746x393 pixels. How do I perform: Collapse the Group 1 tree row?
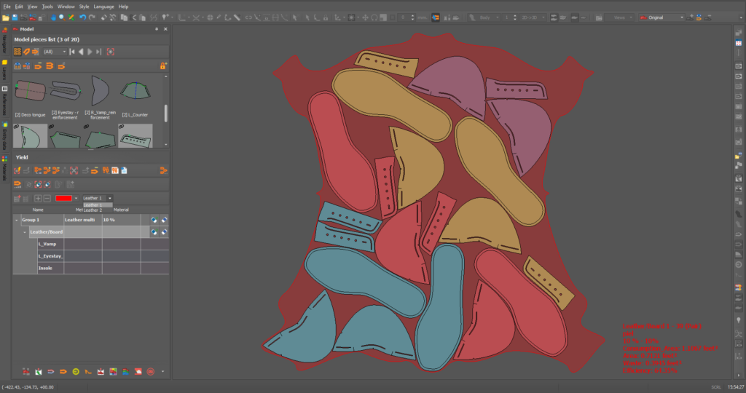tap(17, 219)
